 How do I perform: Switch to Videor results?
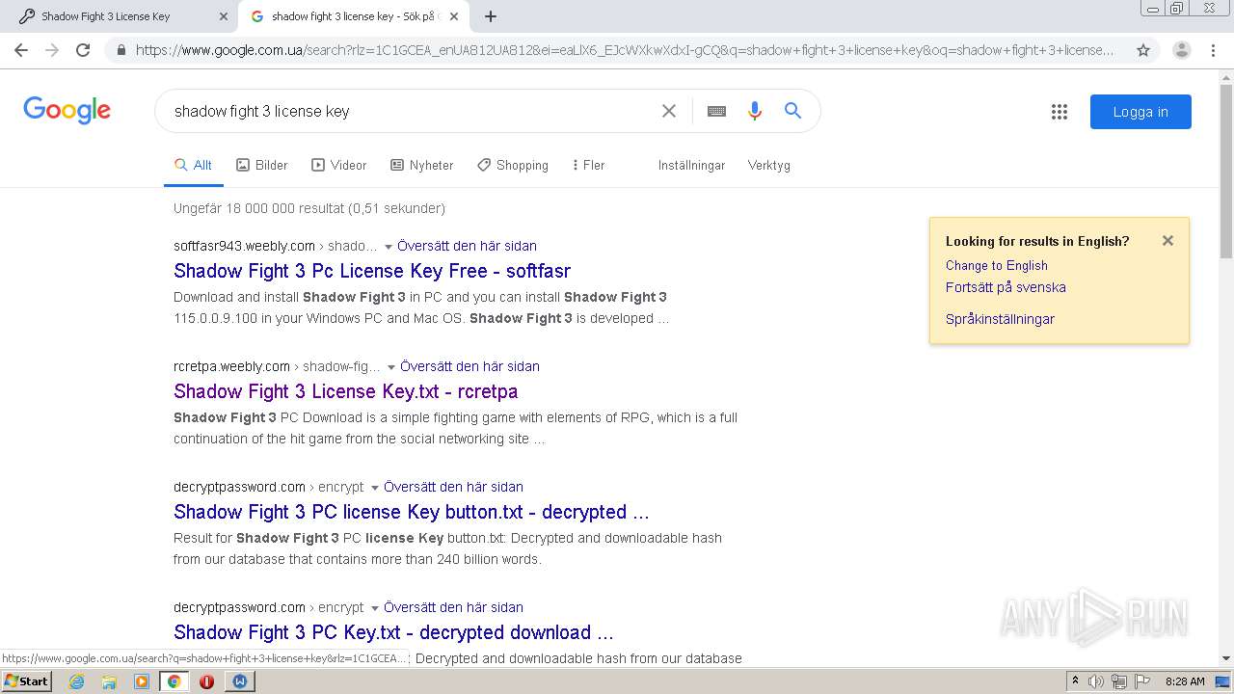tap(338, 165)
